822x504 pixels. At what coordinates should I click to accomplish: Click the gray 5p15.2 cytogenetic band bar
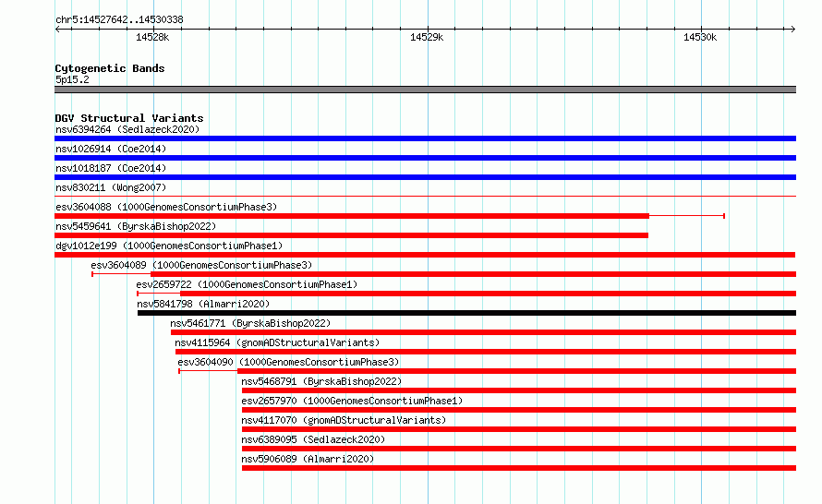pyautogui.click(x=425, y=90)
